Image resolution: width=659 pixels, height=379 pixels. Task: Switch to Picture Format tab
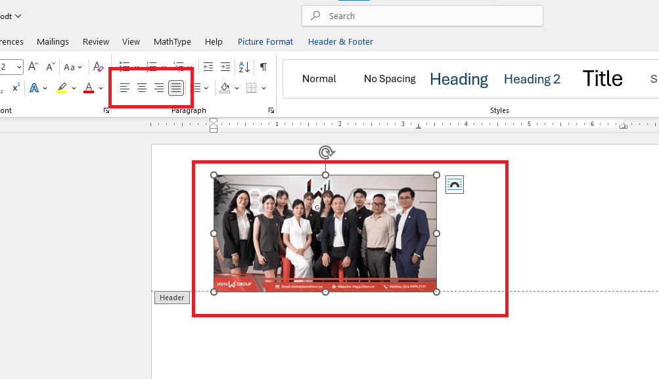click(265, 41)
